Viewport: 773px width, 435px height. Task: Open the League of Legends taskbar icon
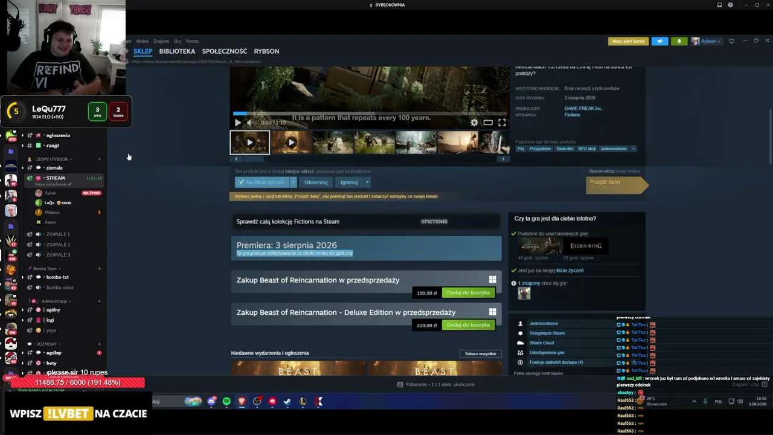303,401
